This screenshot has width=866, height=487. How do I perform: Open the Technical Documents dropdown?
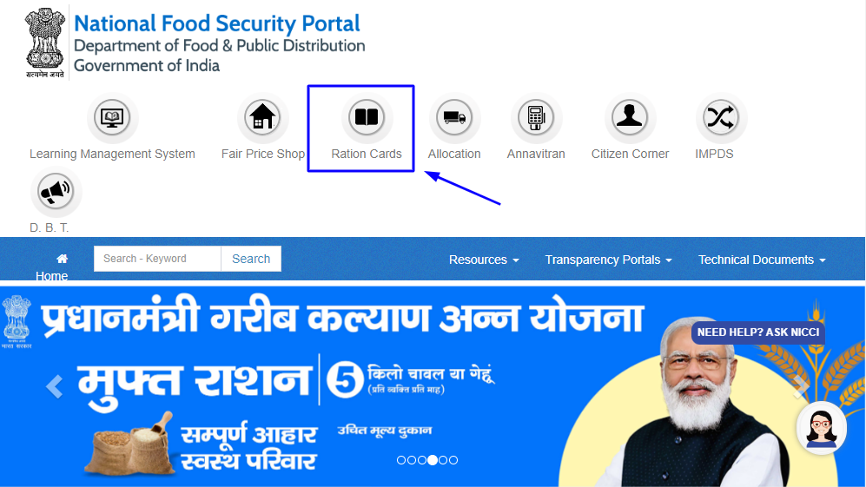762,260
